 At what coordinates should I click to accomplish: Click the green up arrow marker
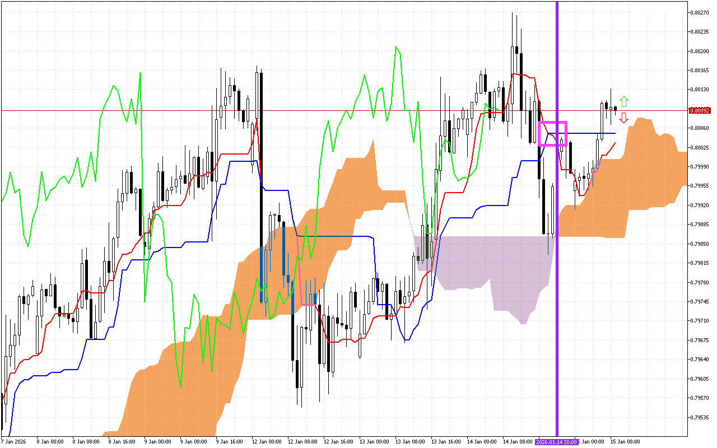624,102
